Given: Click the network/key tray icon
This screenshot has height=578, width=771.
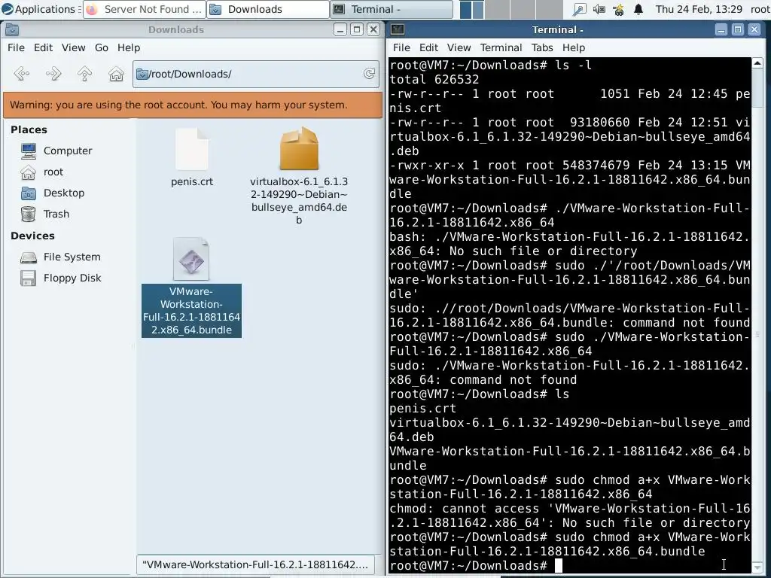Looking at the screenshot, I should [x=580, y=9].
